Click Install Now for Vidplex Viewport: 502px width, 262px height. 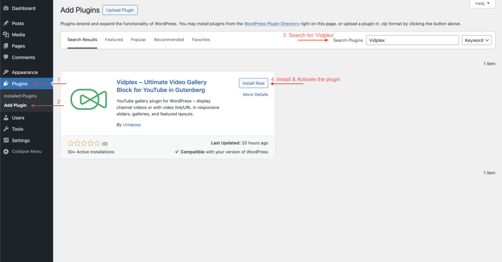point(253,83)
